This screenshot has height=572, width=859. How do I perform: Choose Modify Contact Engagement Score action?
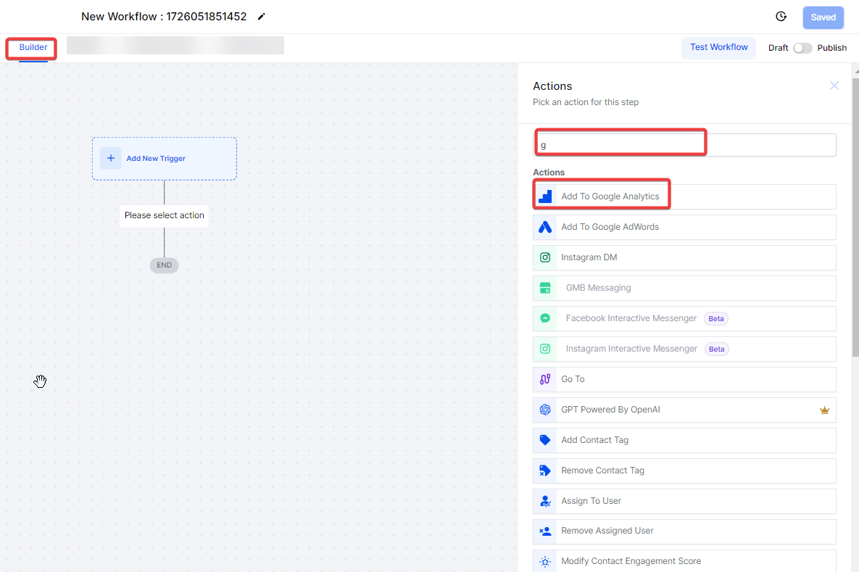tap(684, 561)
